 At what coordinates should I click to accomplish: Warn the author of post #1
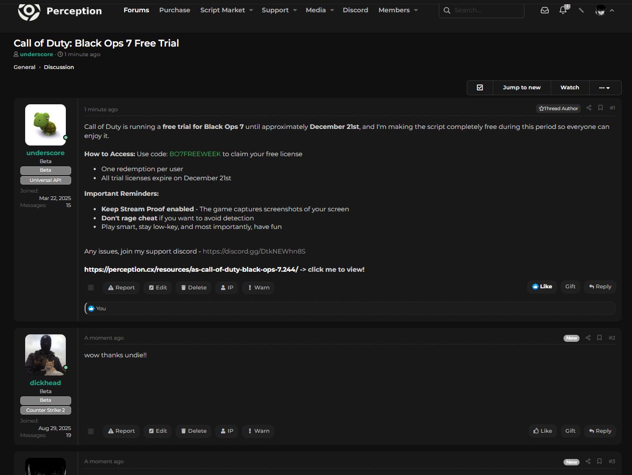(x=258, y=287)
